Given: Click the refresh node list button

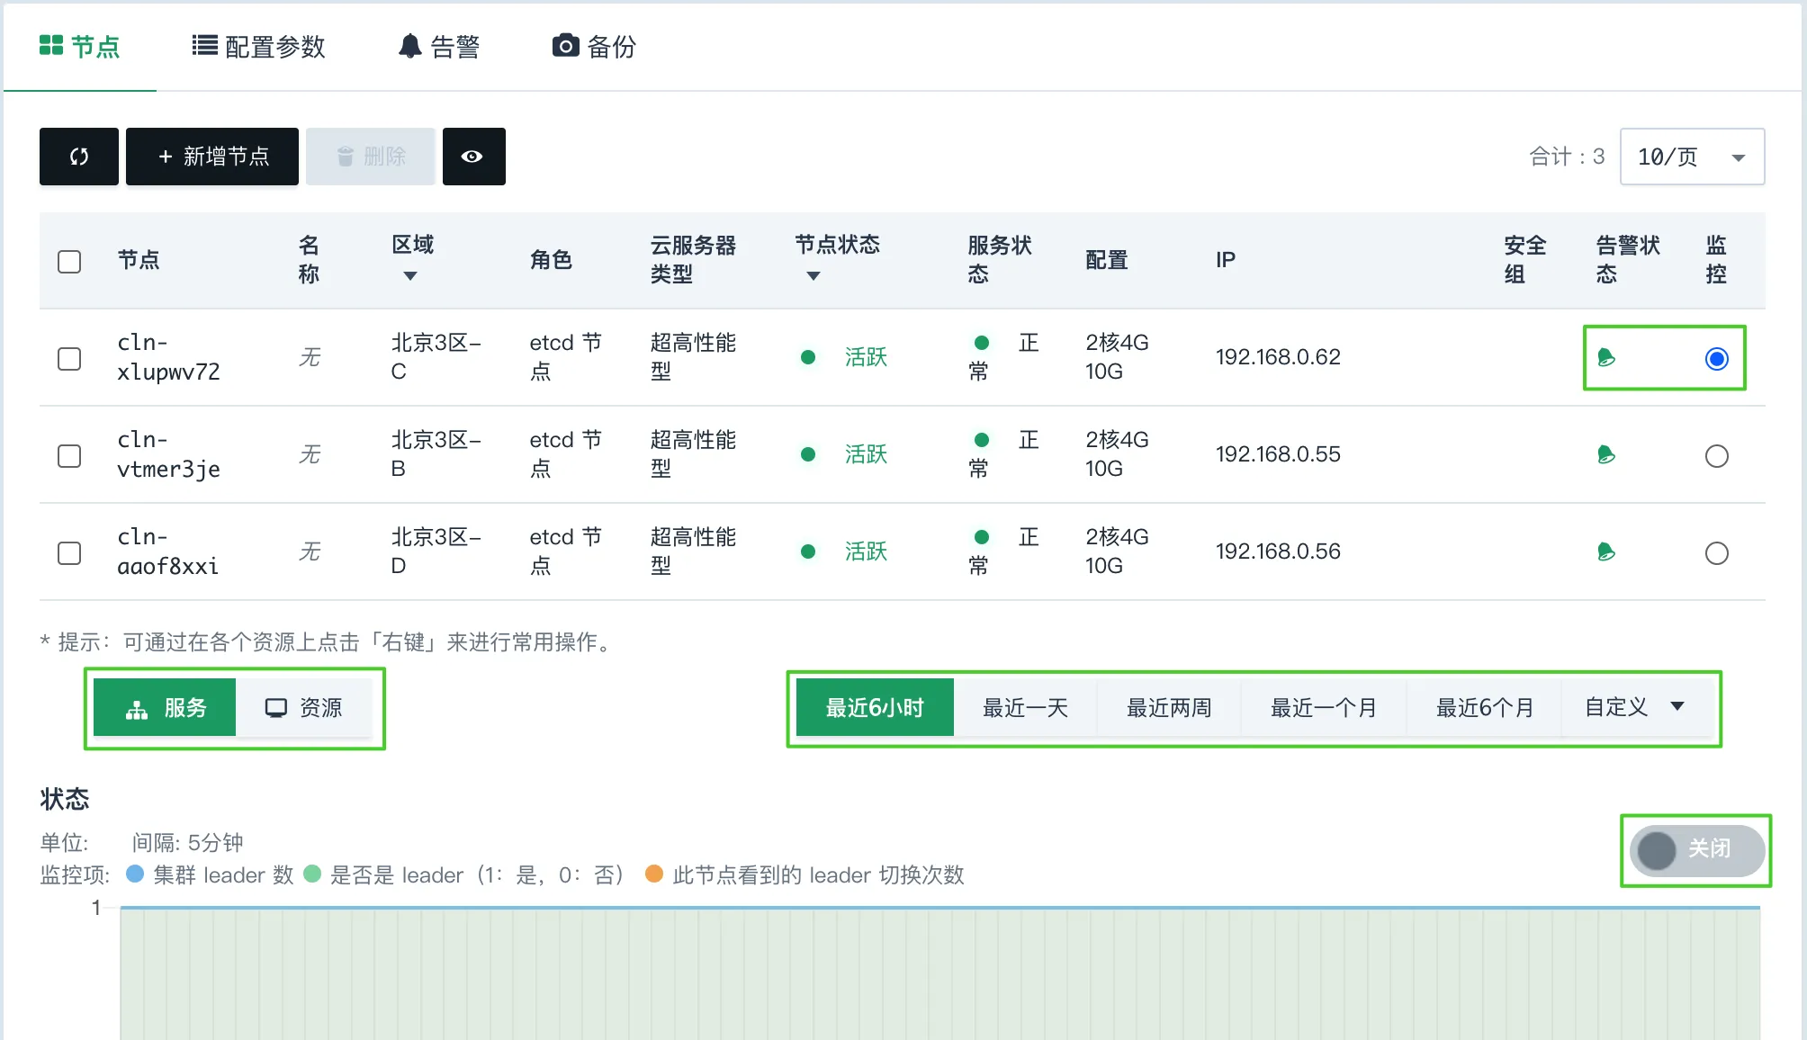Looking at the screenshot, I should pos(79,157).
